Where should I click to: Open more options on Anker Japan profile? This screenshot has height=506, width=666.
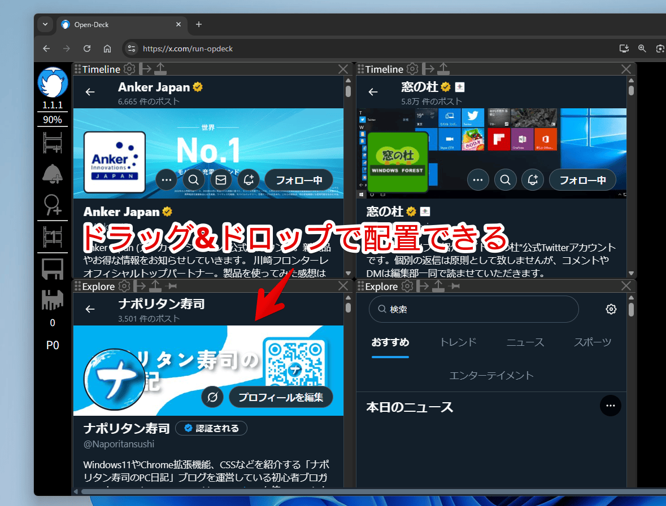click(166, 180)
